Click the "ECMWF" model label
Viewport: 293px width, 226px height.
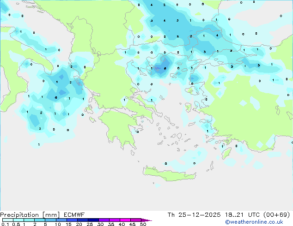74,215
